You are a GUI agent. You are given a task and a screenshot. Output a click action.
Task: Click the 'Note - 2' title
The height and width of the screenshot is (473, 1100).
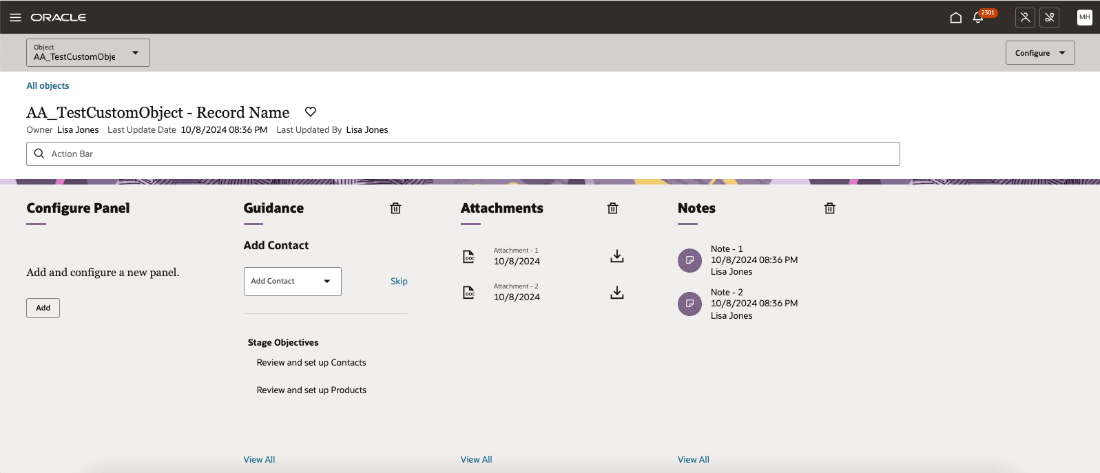pyautogui.click(x=727, y=292)
